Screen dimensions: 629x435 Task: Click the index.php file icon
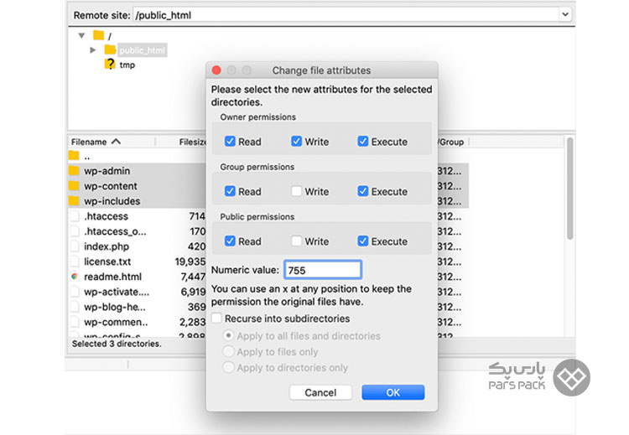[x=75, y=246]
